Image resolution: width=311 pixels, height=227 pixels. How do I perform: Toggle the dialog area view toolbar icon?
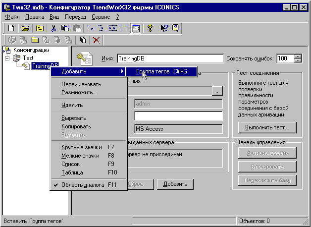(x=136, y=28)
